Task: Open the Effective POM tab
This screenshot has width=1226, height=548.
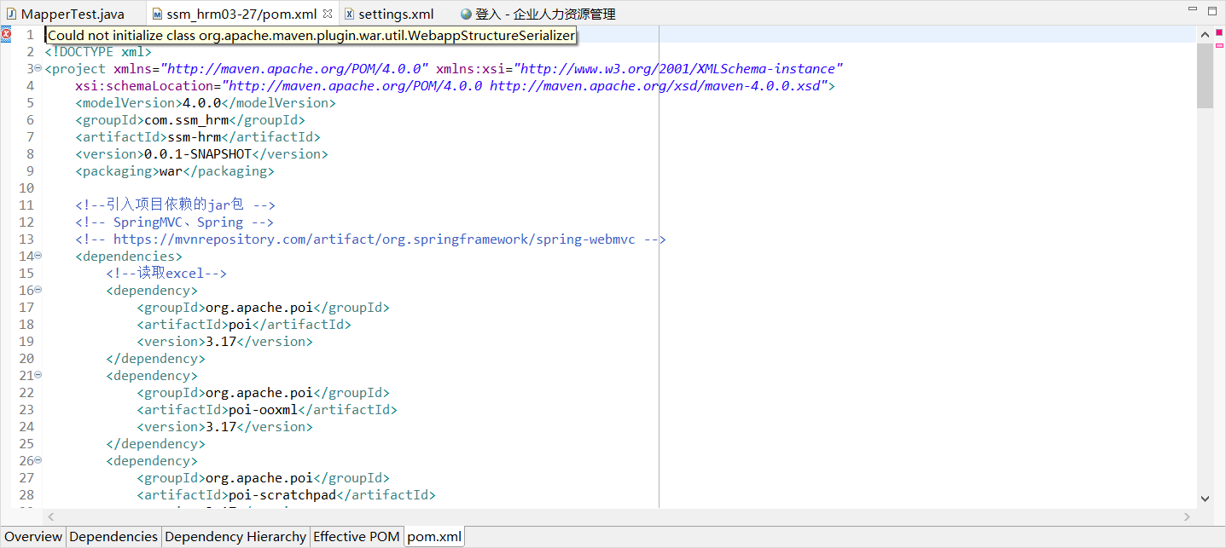Action: [x=356, y=537]
